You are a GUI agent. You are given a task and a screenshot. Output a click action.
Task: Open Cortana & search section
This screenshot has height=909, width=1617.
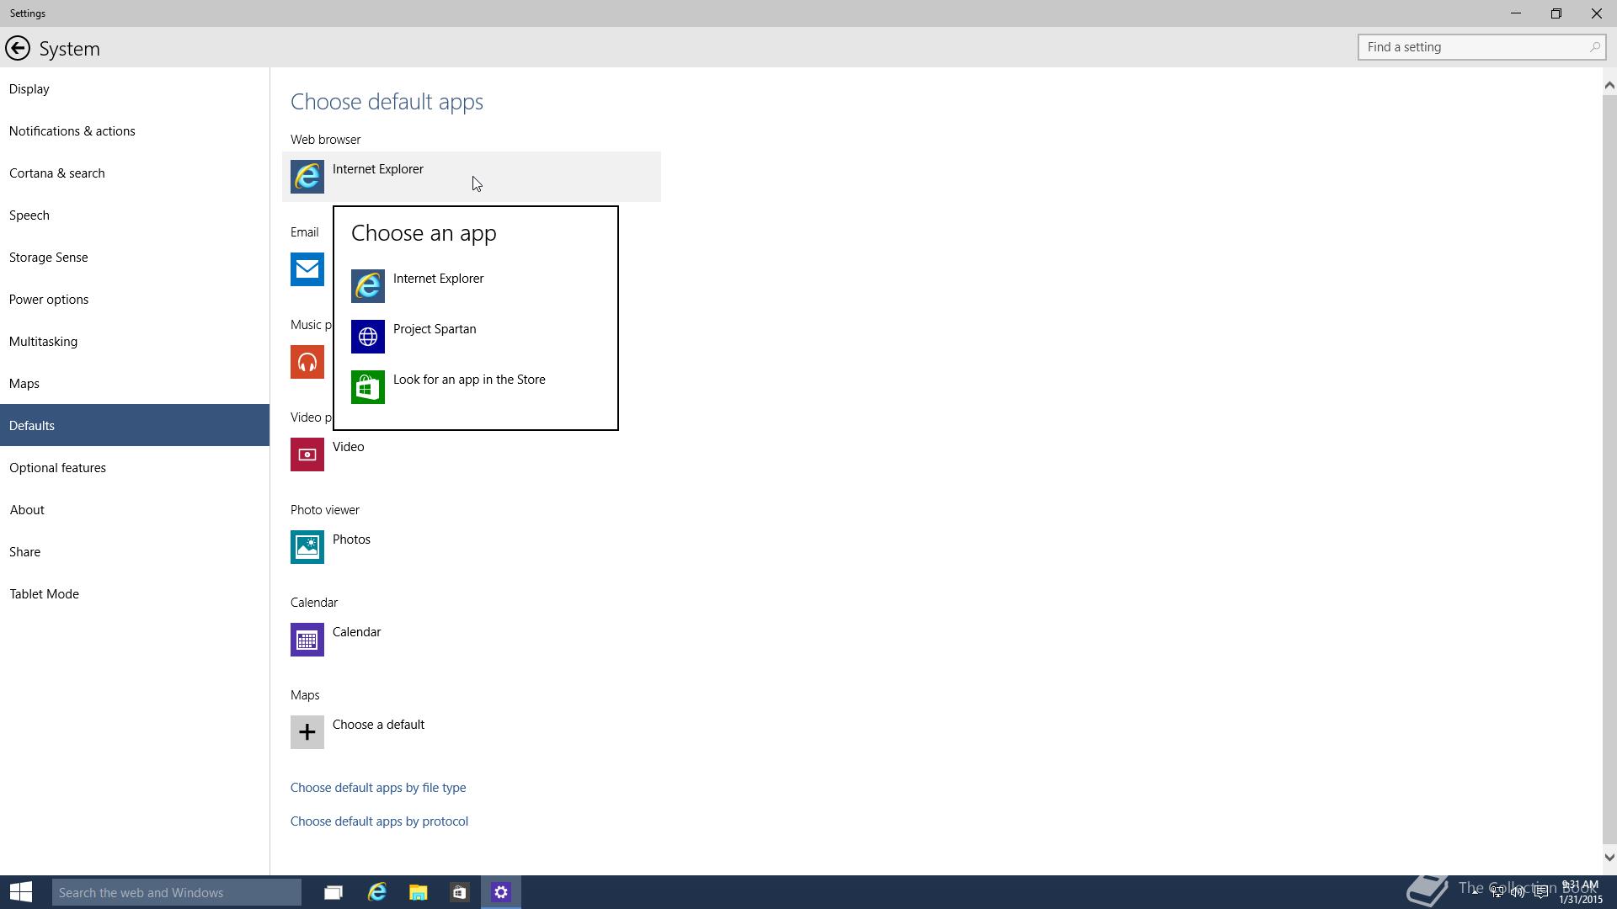point(135,173)
